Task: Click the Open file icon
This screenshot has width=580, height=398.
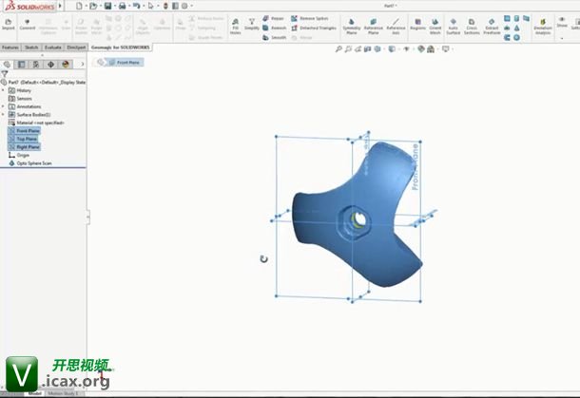Action: click(93, 6)
